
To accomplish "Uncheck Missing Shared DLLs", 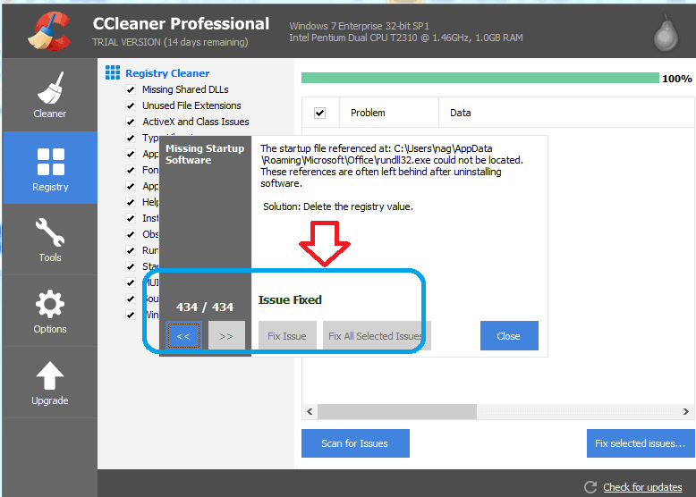I will point(131,89).
